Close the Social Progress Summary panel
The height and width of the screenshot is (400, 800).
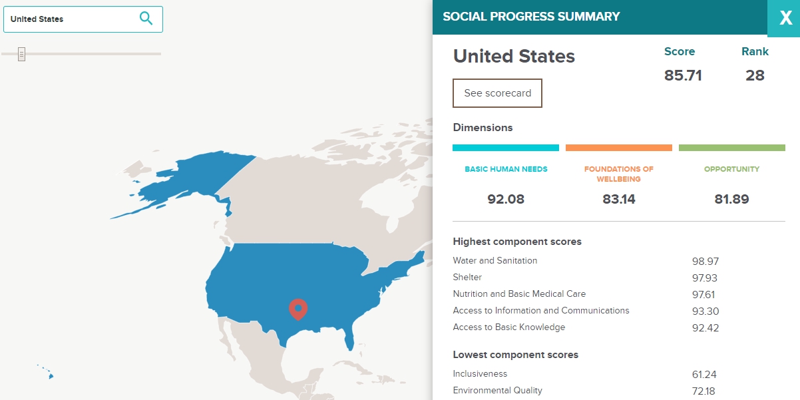coord(784,19)
